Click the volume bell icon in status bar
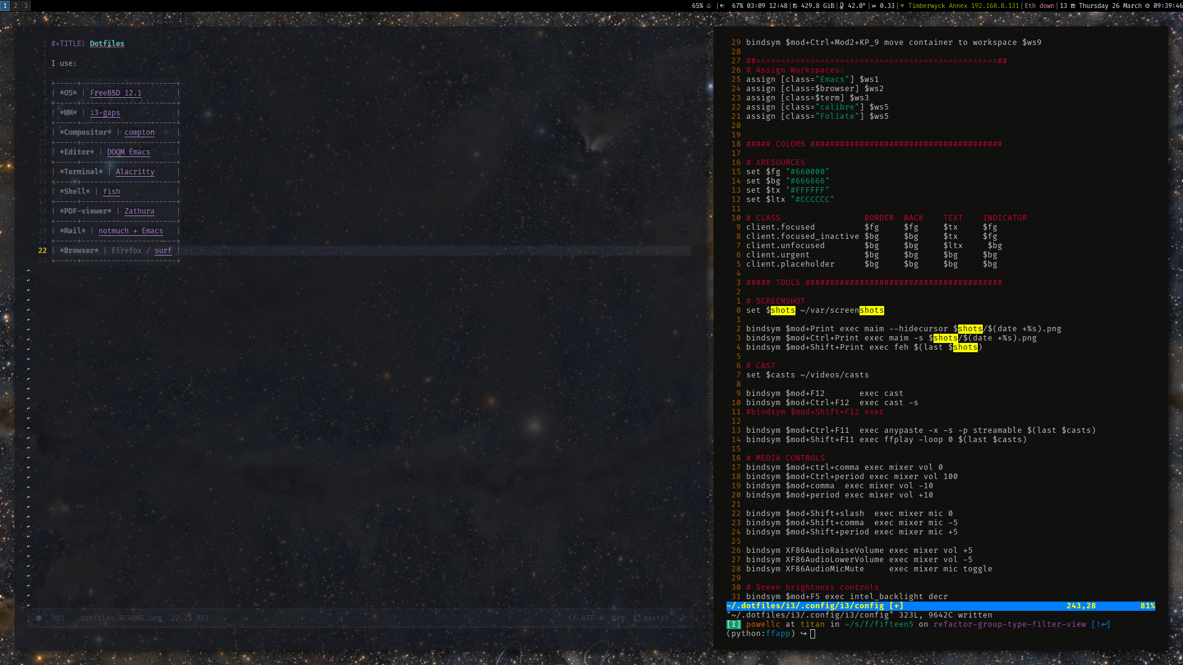1183x665 pixels. click(x=709, y=6)
